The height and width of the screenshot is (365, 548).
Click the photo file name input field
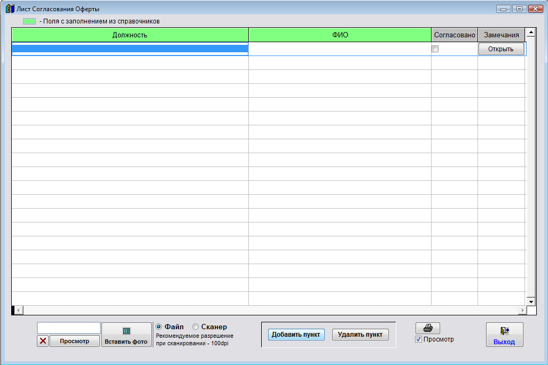click(69, 328)
